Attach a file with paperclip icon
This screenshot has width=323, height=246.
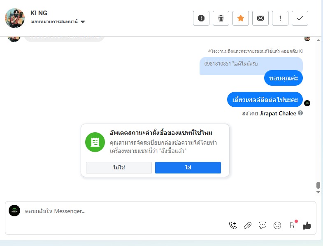(x=248, y=225)
